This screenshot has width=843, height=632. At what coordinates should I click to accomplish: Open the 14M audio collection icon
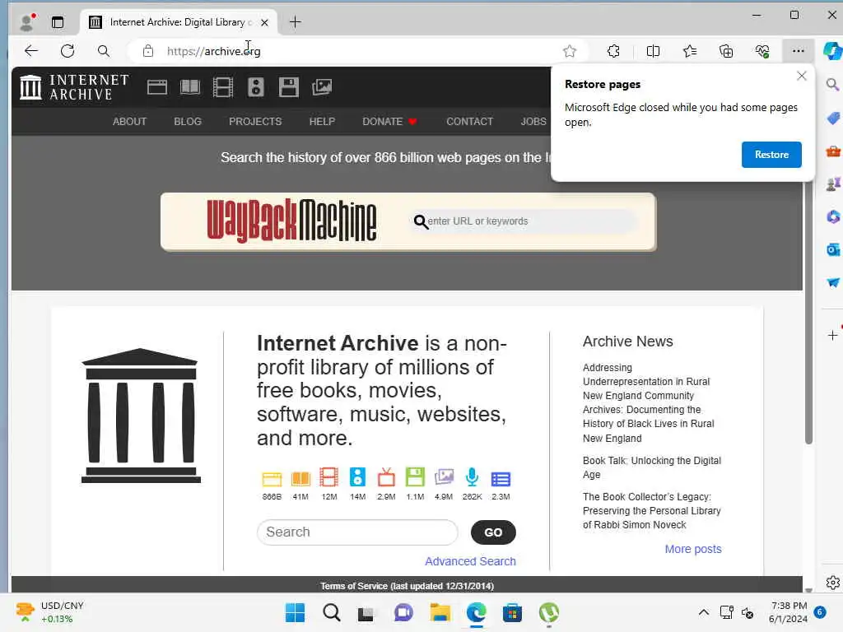[x=357, y=477]
